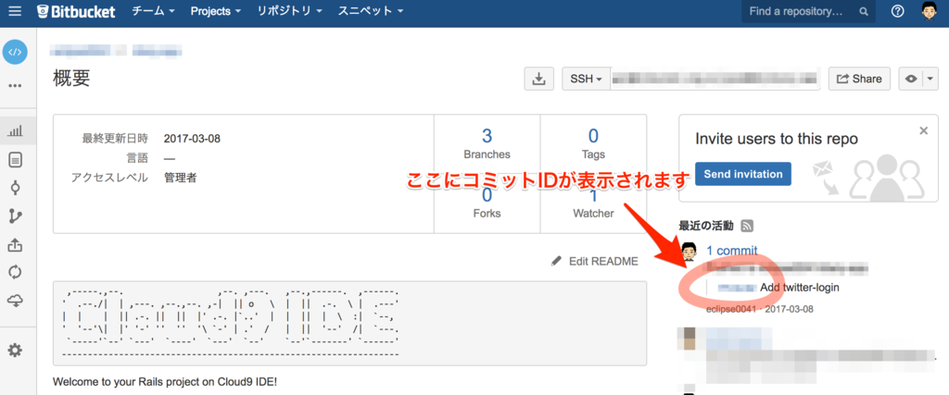Click the 概要 page heading

71,79
